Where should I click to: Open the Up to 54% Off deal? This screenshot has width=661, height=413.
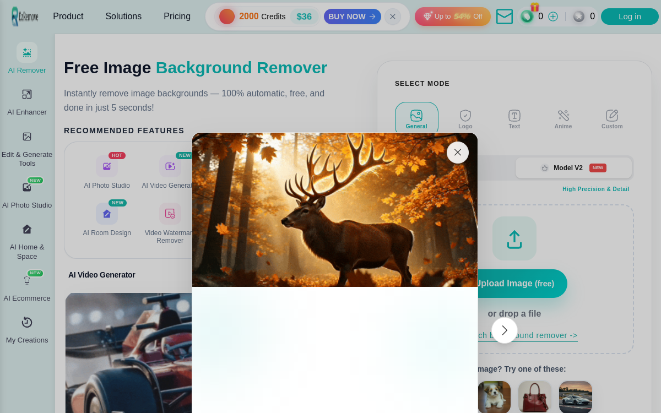point(453,17)
